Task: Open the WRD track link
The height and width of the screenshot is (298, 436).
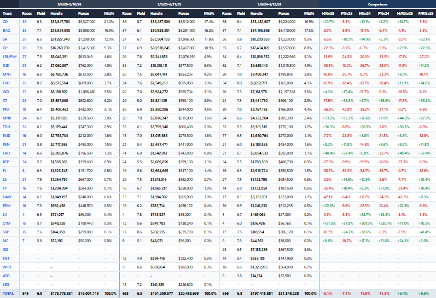Action: 7,267
